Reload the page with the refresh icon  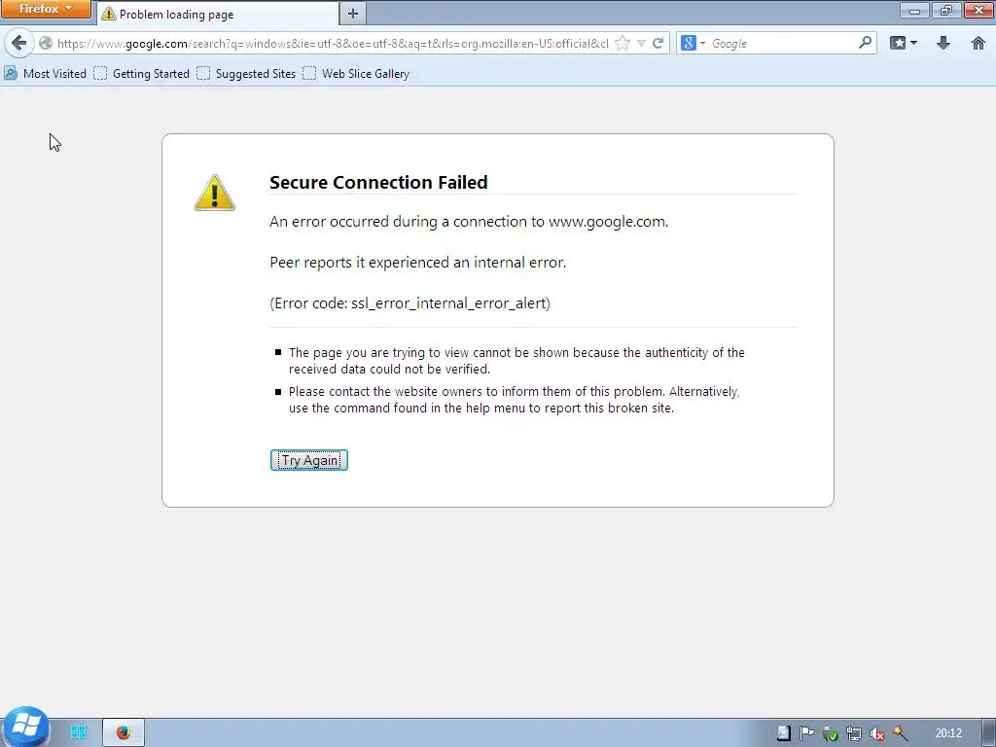[658, 43]
